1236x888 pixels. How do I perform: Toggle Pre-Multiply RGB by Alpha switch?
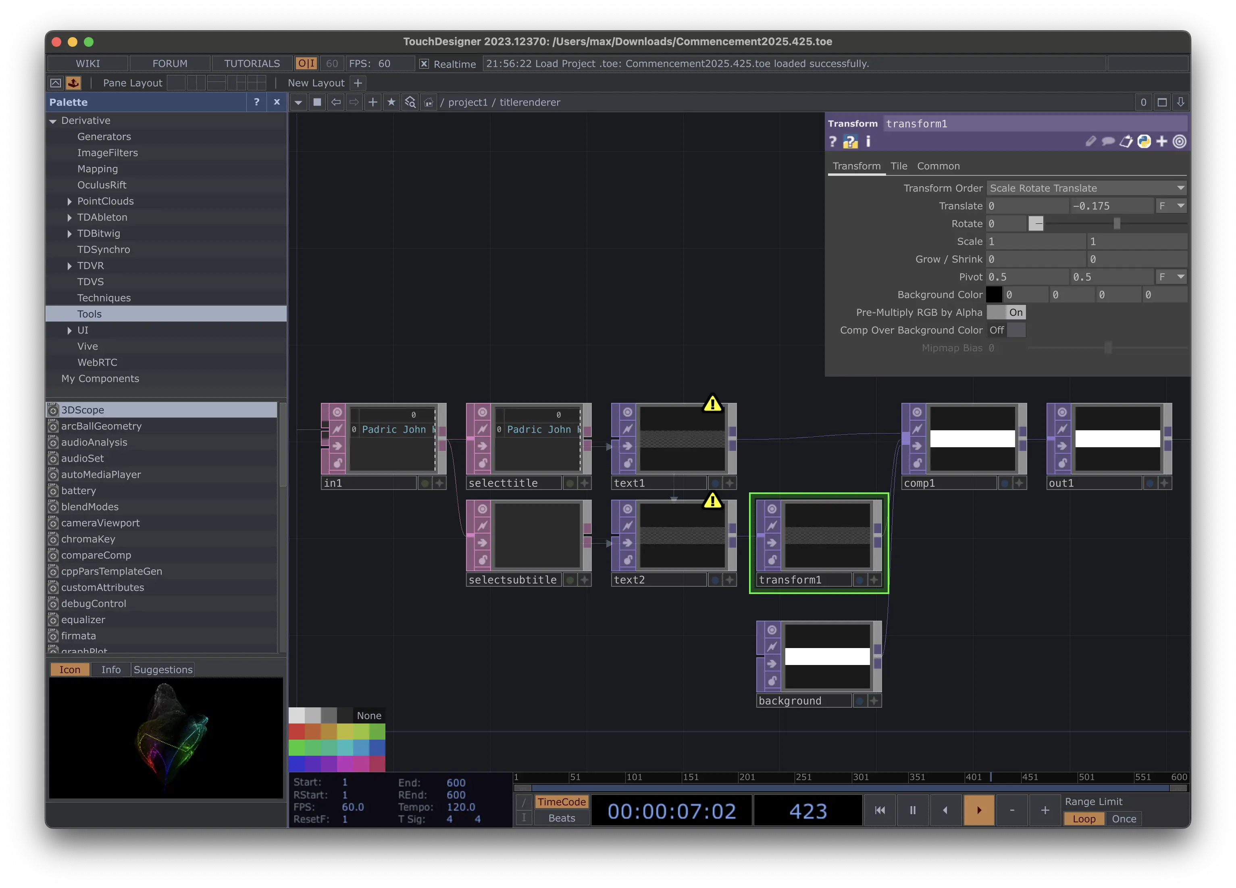point(1006,313)
